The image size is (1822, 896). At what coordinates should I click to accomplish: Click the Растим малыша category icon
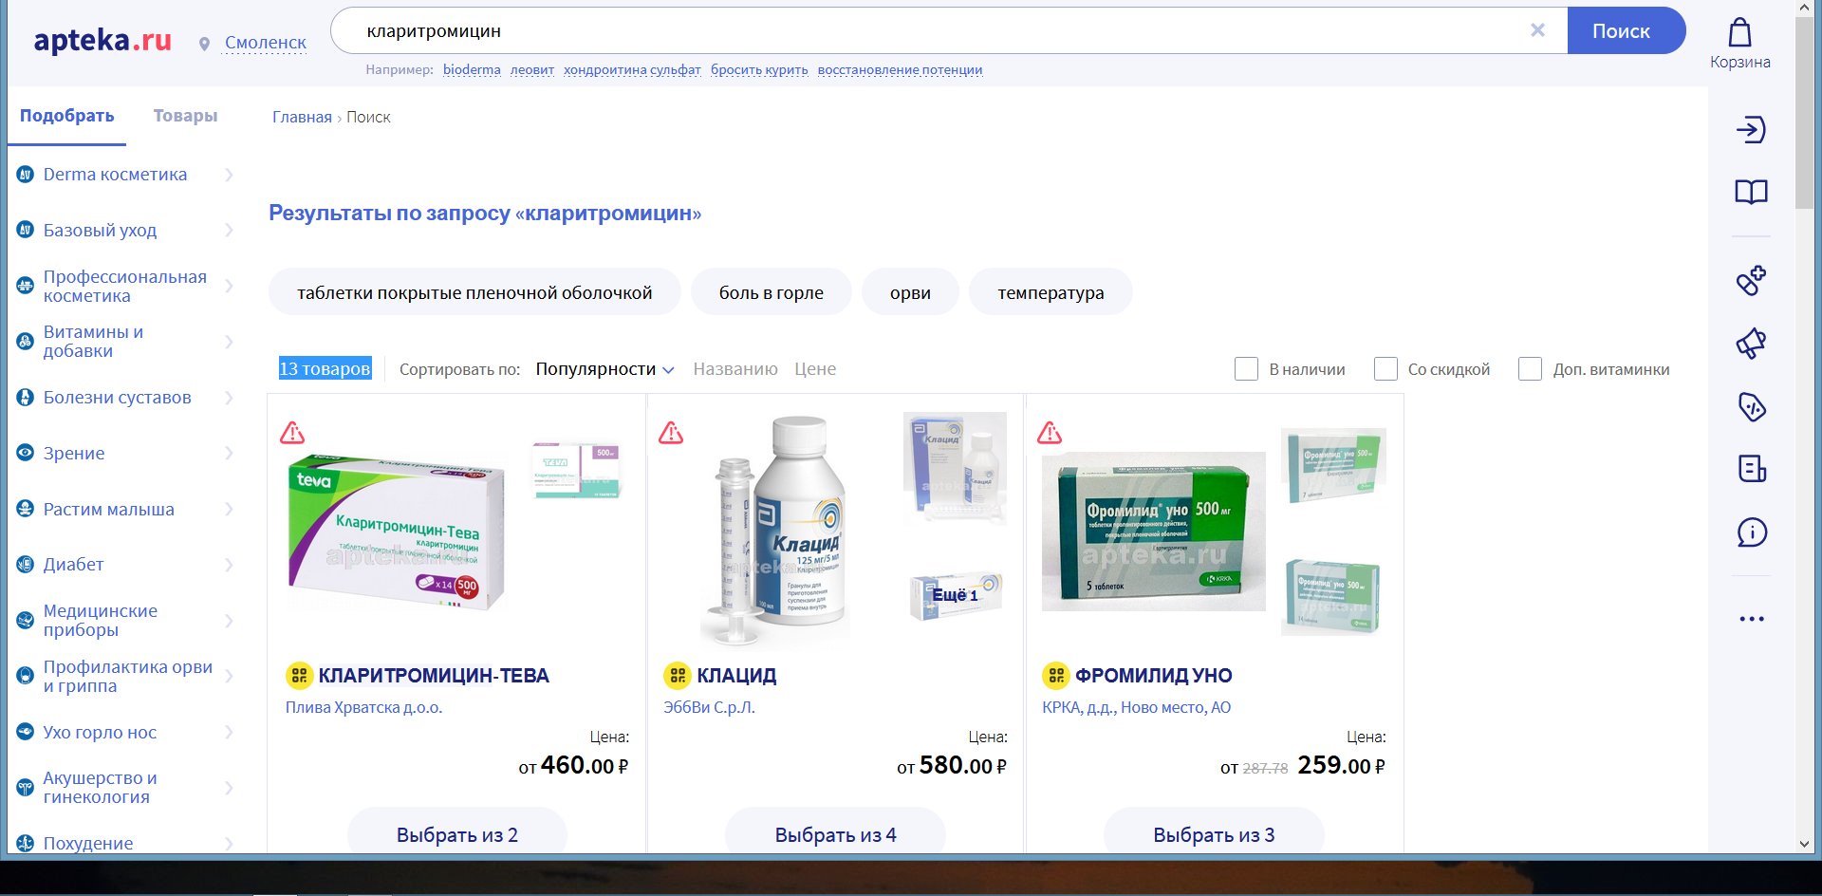[26, 509]
